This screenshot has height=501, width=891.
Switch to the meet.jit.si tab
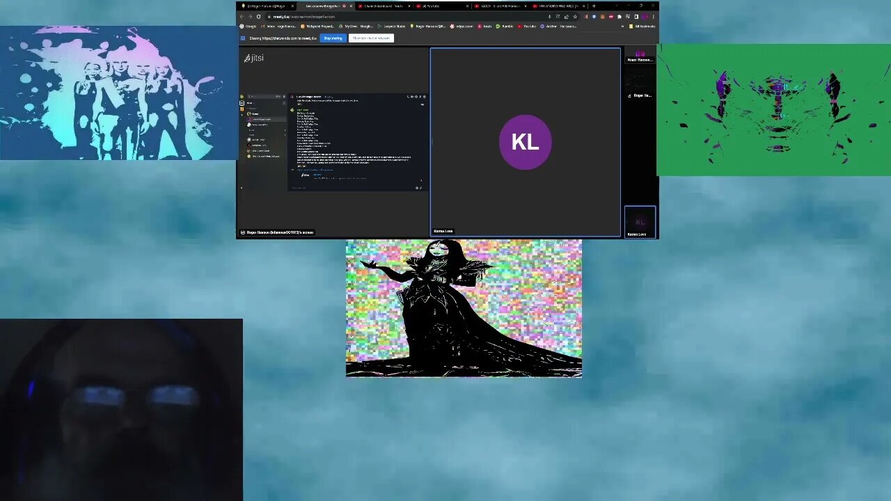coord(326,6)
